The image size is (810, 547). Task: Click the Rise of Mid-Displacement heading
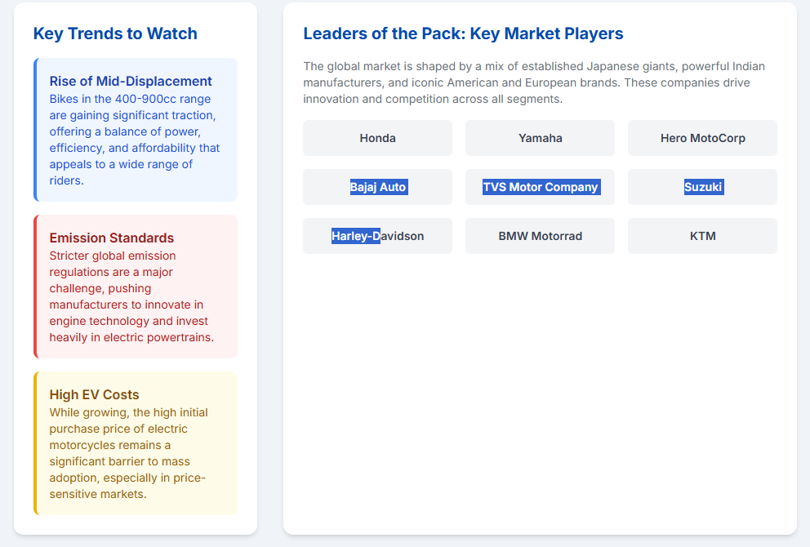pyautogui.click(x=131, y=81)
